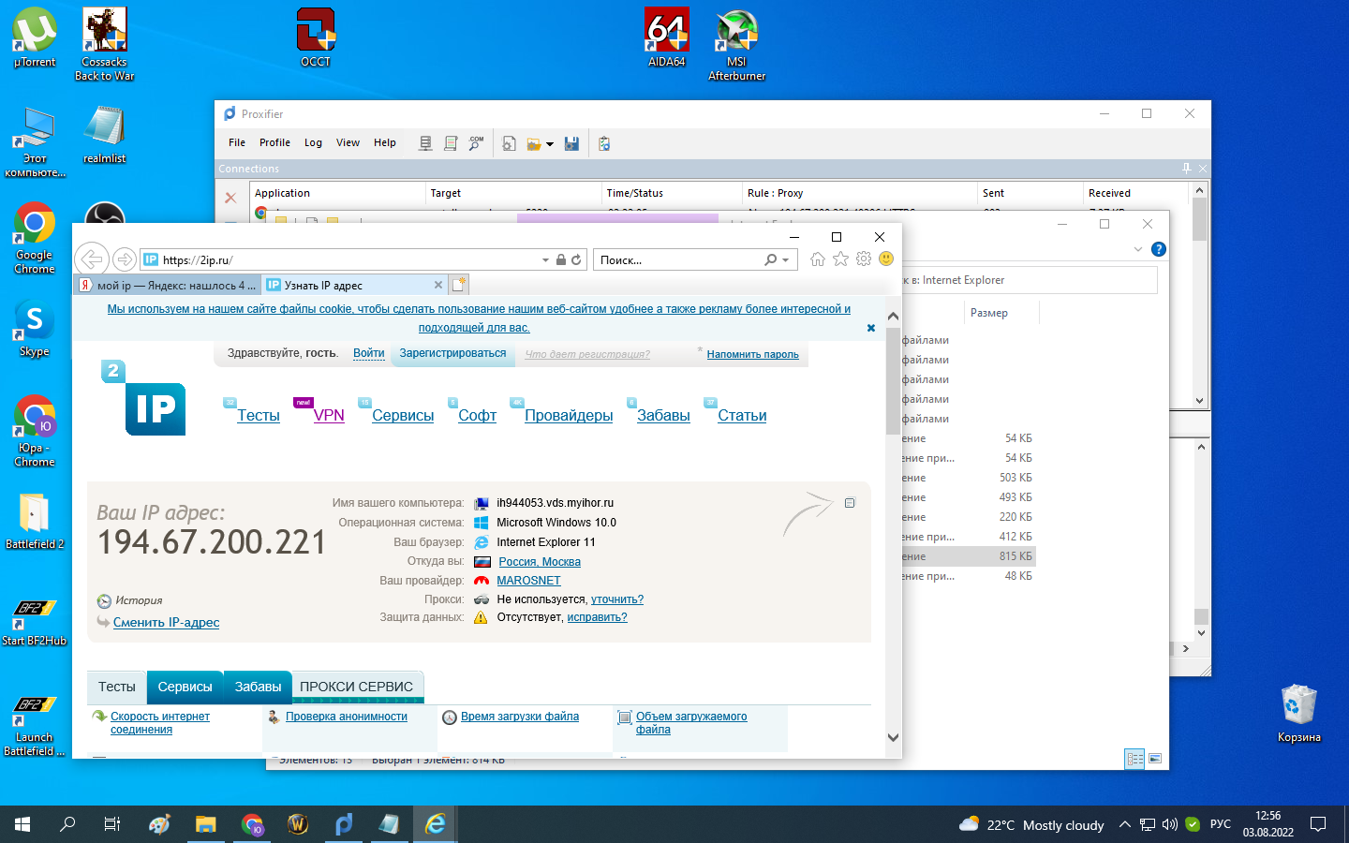Open Internet Explorer favorites star
Viewport: 1349px width, 843px height.
840,259
